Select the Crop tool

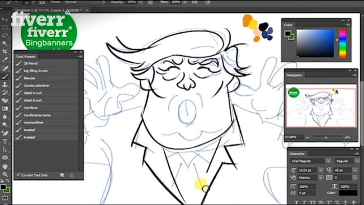[5, 51]
